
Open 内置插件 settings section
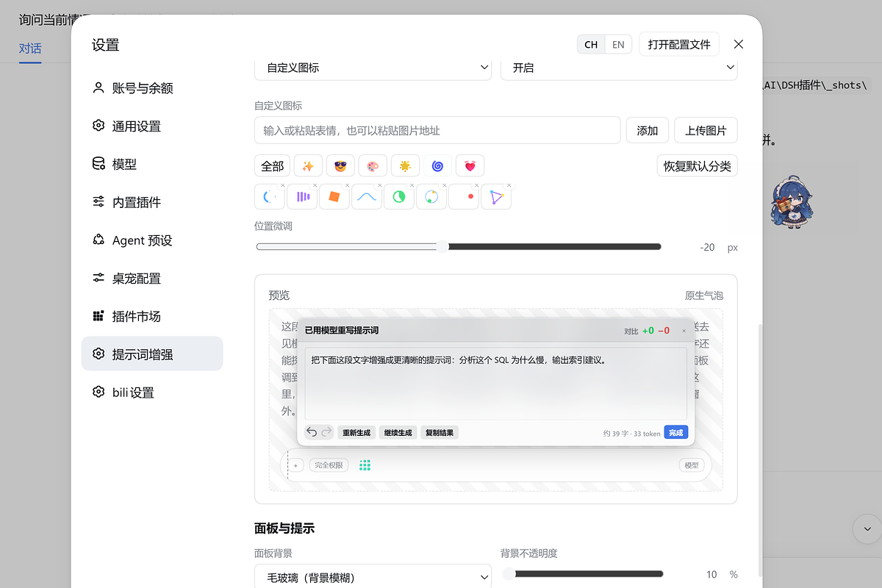[152, 202]
